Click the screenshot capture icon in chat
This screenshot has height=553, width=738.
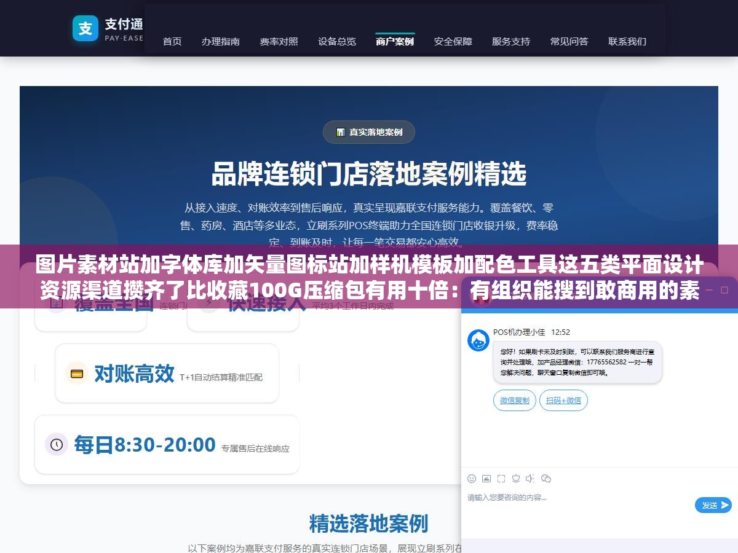tap(501, 479)
